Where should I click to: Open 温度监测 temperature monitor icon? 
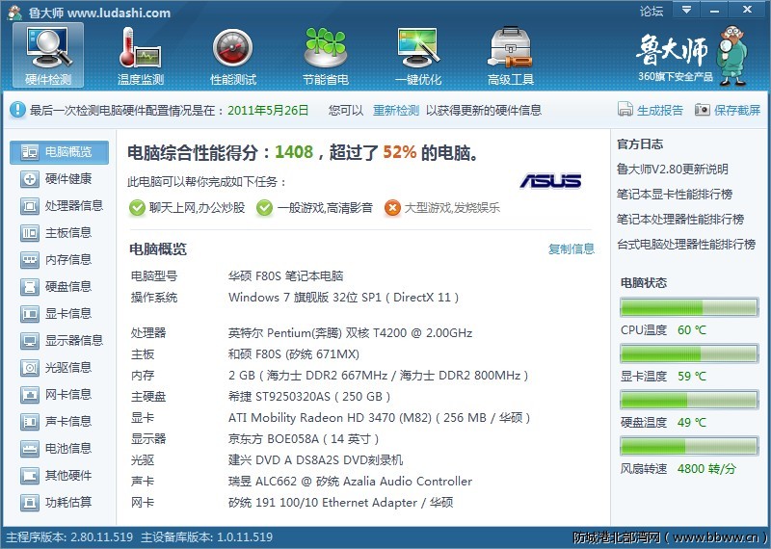(x=140, y=55)
